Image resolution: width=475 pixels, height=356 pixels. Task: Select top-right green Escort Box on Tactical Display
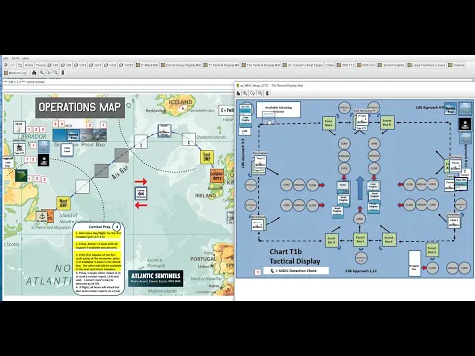387,123
